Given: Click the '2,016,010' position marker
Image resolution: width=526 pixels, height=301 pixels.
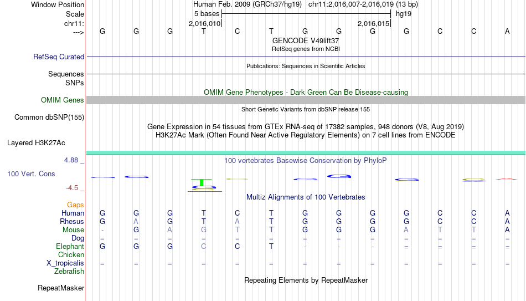Looking at the screenshot, I should (204, 23).
